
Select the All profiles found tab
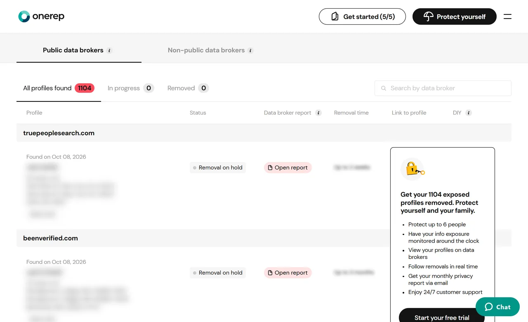click(59, 88)
